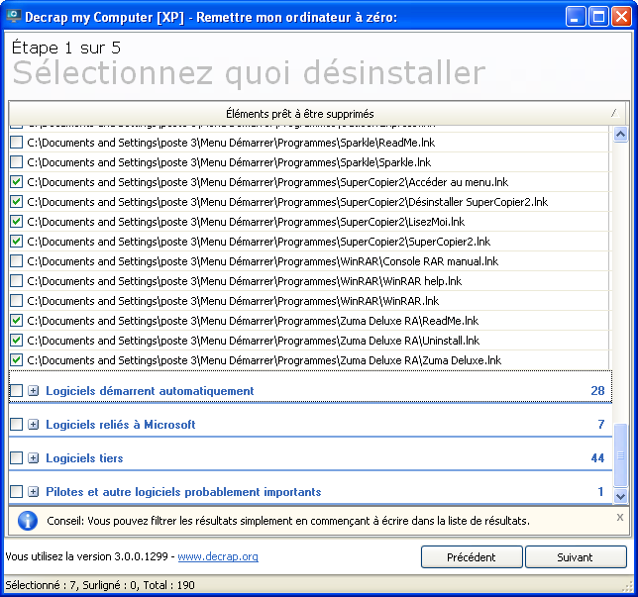Click the status bar Sélectionné : 7 text
Image resolution: width=638 pixels, height=597 pixels.
click(41, 585)
